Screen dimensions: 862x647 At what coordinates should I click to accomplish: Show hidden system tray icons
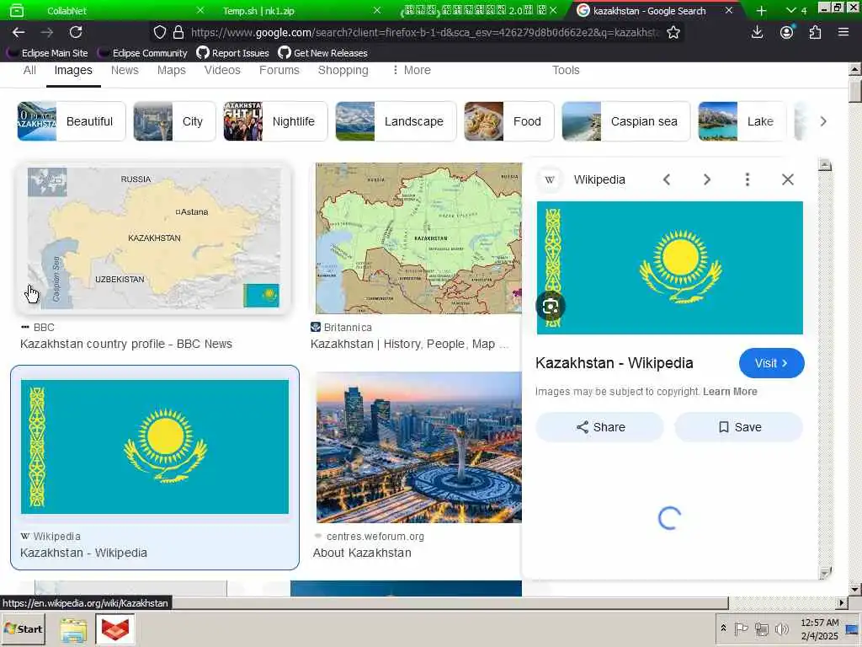pos(723,628)
